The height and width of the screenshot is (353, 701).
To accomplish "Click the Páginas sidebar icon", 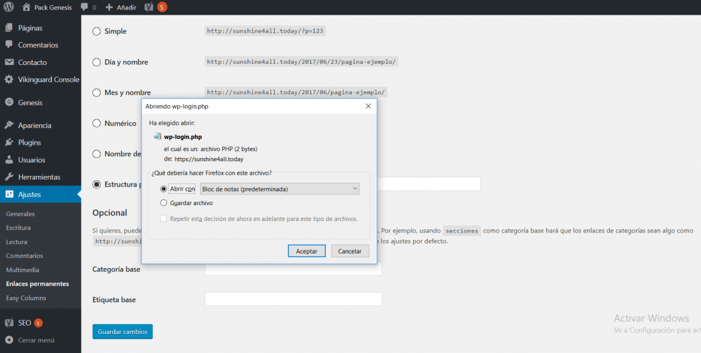I will point(9,27).
